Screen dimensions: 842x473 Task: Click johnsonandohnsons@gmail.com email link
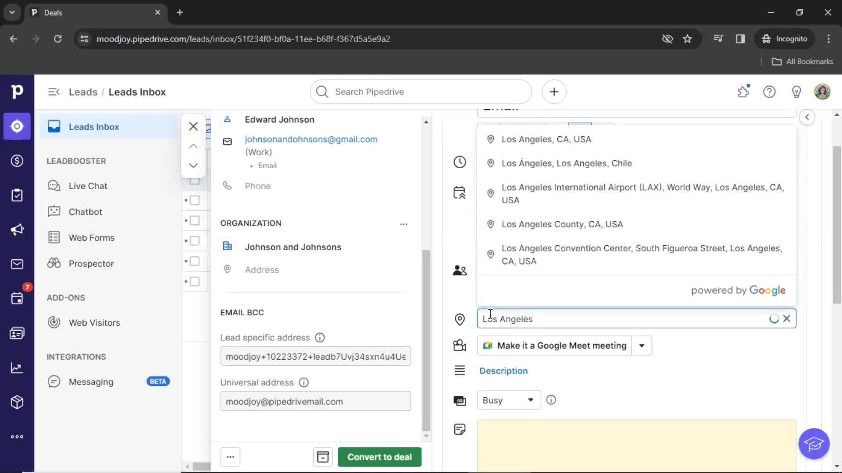click(311, 138)
